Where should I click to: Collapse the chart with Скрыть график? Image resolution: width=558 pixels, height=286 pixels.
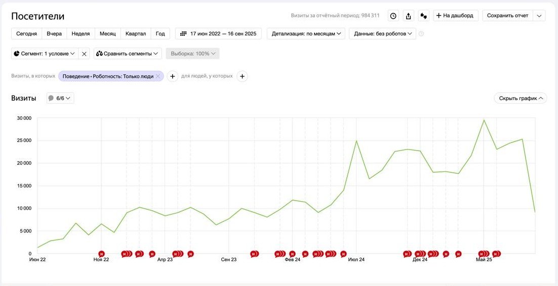tap(521, 98)
